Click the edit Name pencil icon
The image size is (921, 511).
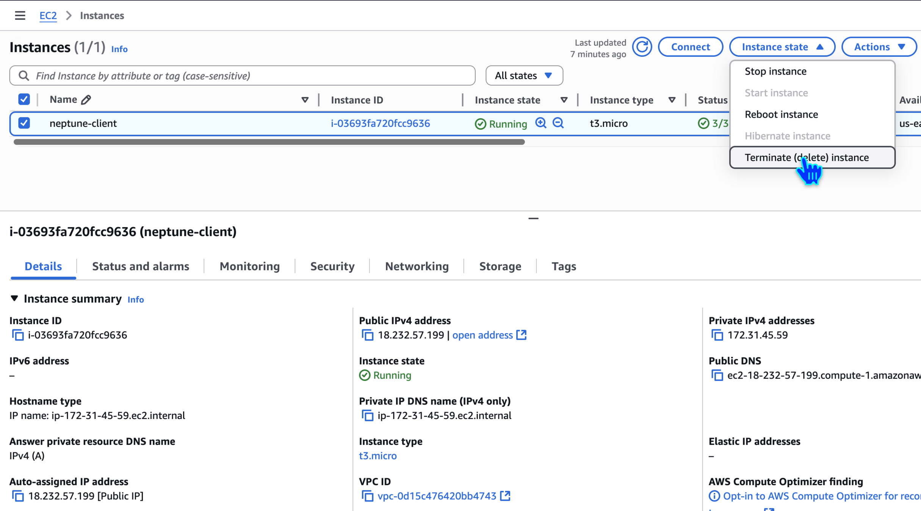[86, 100]
